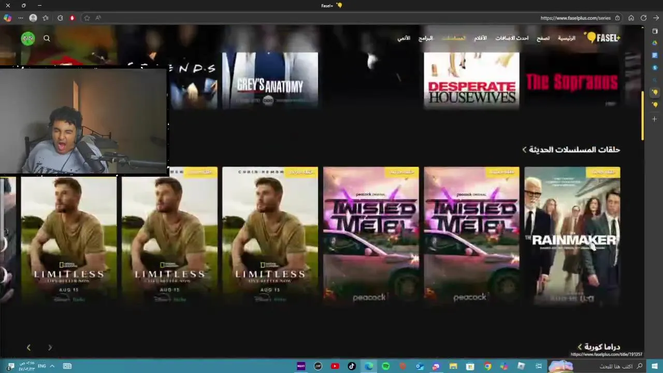Open the browser extensions icon
This screenshot has width=663, height=373.
coord(60,18)
